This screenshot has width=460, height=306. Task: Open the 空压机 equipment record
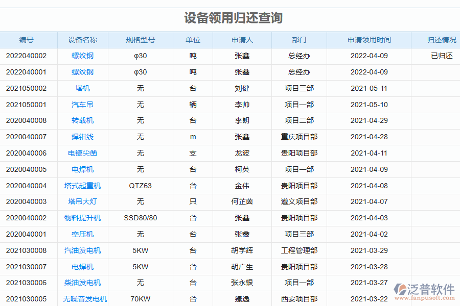tap(83, 234)
